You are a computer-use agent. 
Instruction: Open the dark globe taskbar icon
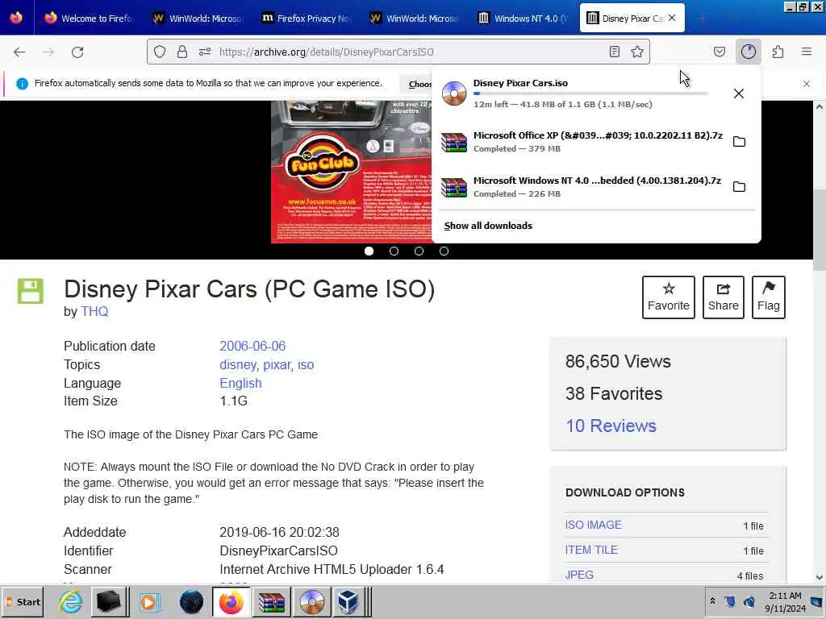191,601
